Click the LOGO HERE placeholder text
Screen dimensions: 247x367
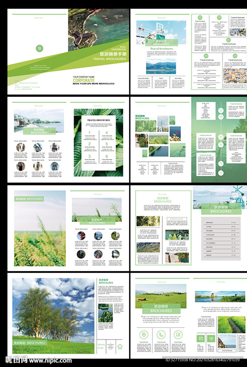[x=118, y=16]
